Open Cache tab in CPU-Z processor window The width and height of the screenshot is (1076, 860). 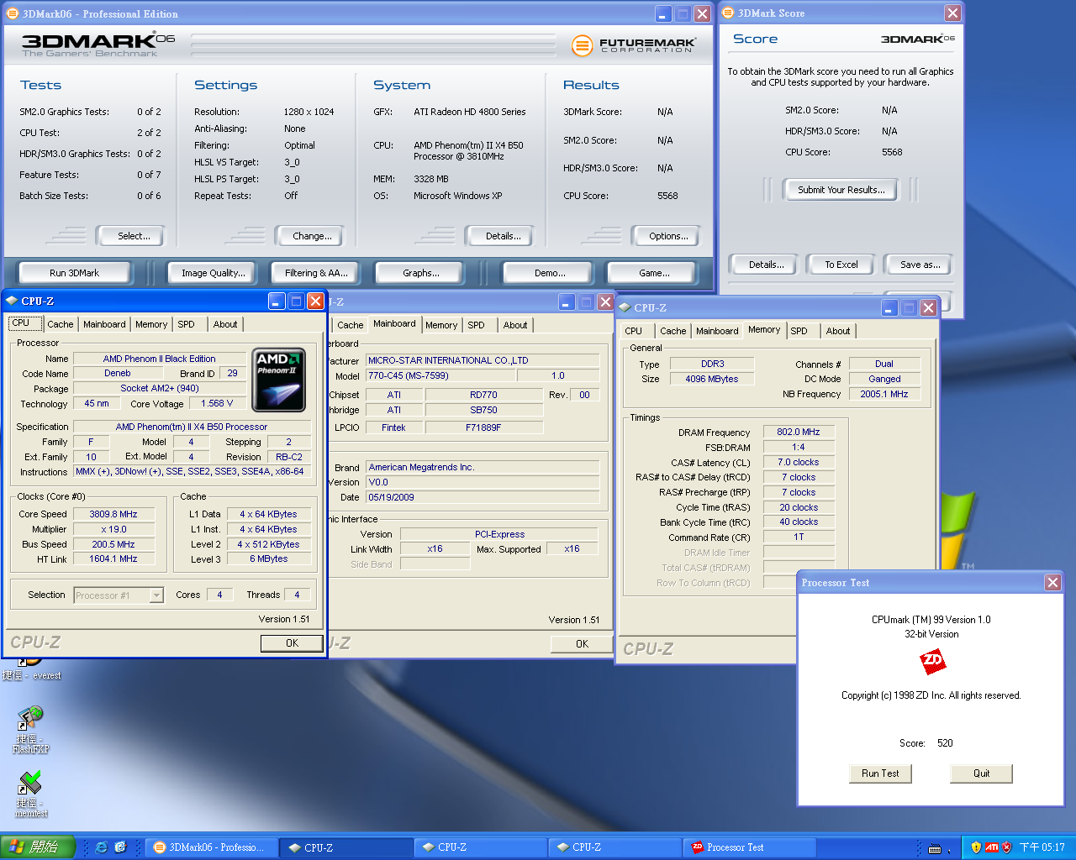pyautogui.click(x=60, y=324)
